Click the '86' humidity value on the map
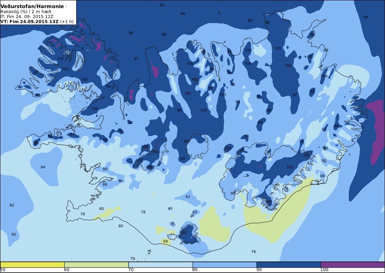The image size is (385, 273). [105, 185]
